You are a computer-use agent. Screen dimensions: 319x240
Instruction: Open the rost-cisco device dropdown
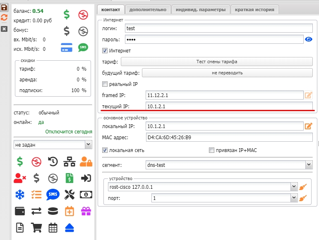point(294,187)
